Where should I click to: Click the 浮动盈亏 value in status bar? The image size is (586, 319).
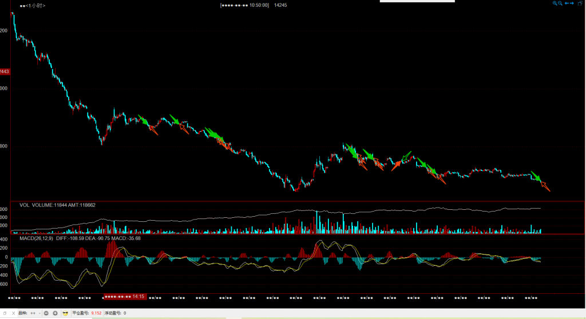[125, 313]
